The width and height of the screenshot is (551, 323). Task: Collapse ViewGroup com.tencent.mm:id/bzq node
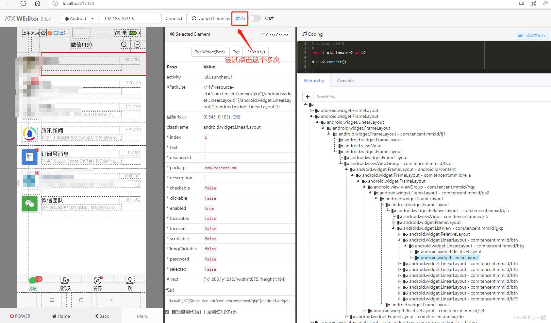tap(341, 163)
